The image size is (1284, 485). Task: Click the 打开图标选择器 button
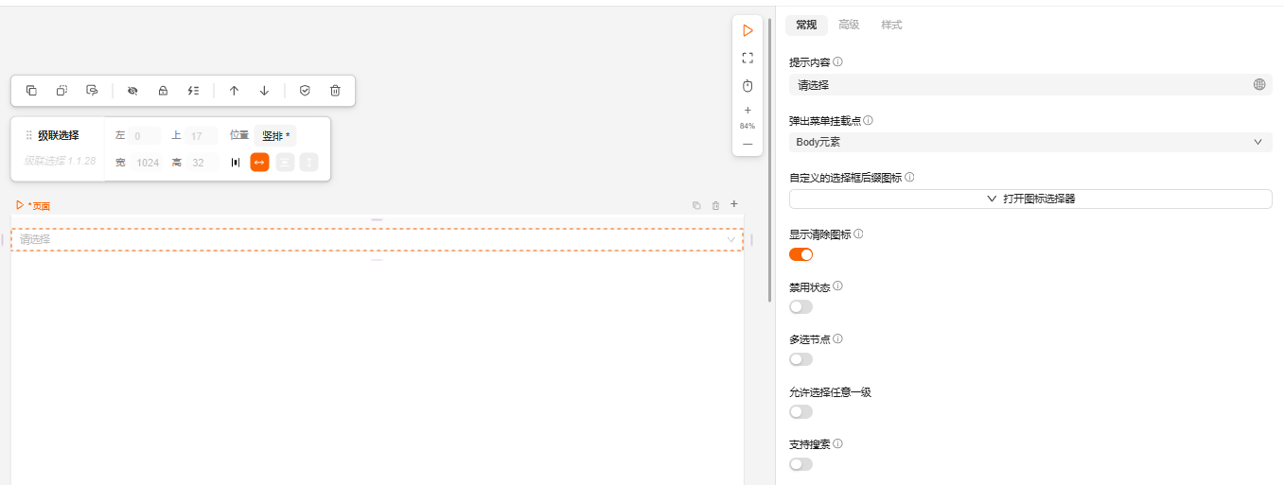tap(1029, 199)
